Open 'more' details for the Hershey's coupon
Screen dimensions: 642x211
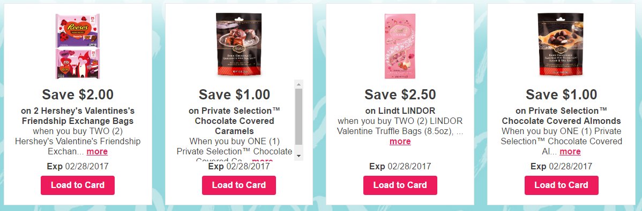(x=98, y=151)
